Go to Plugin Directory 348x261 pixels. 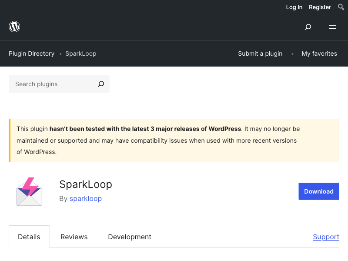tap(31, 54)
